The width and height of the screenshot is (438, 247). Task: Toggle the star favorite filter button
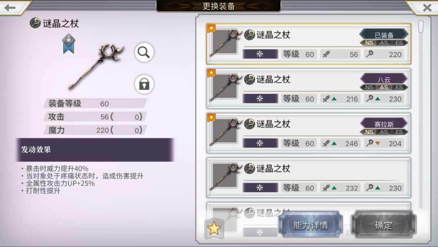click(214, 229)
